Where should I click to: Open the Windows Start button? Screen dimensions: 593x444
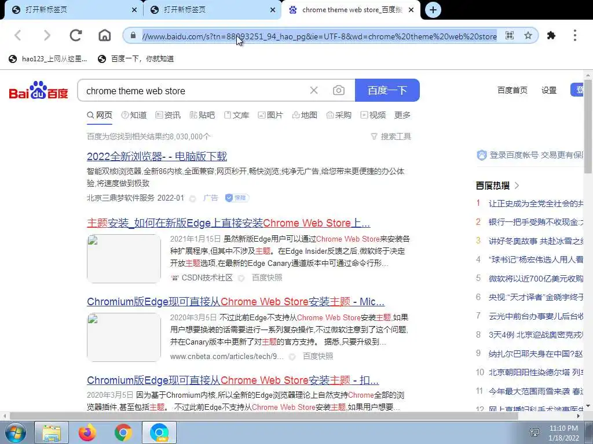[x=16, y=432]
